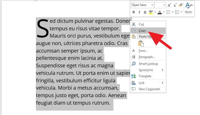The width and height of the screenshot is (200, 115).
Task: Toggle Bold formatting
Action: click(134, 12)
